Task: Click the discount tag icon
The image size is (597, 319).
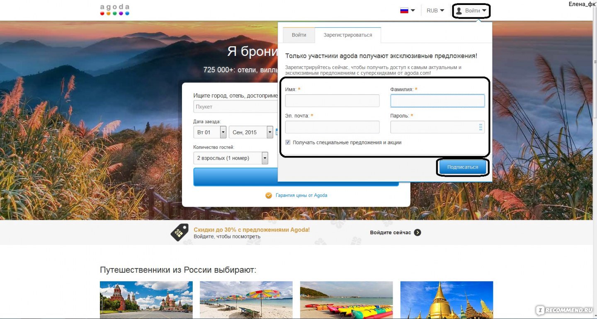Action: click(180, 233)
